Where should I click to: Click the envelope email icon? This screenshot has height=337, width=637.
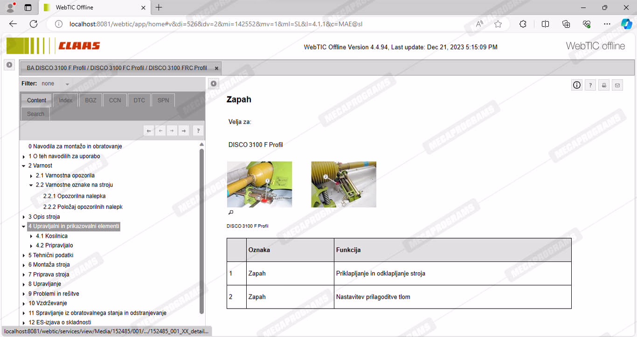[617, 85]
